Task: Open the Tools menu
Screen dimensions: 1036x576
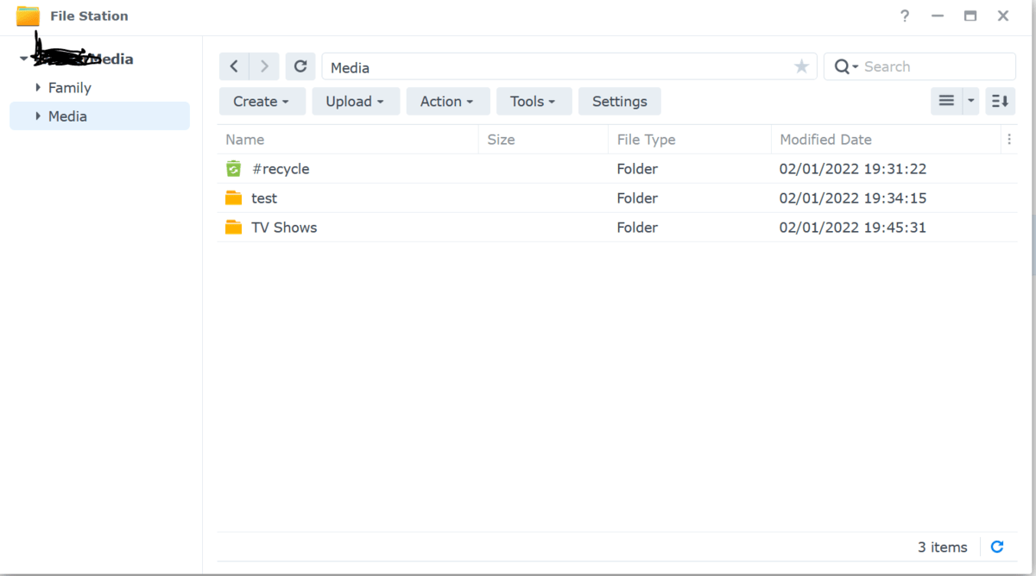Action: click(x=534, y=101)
